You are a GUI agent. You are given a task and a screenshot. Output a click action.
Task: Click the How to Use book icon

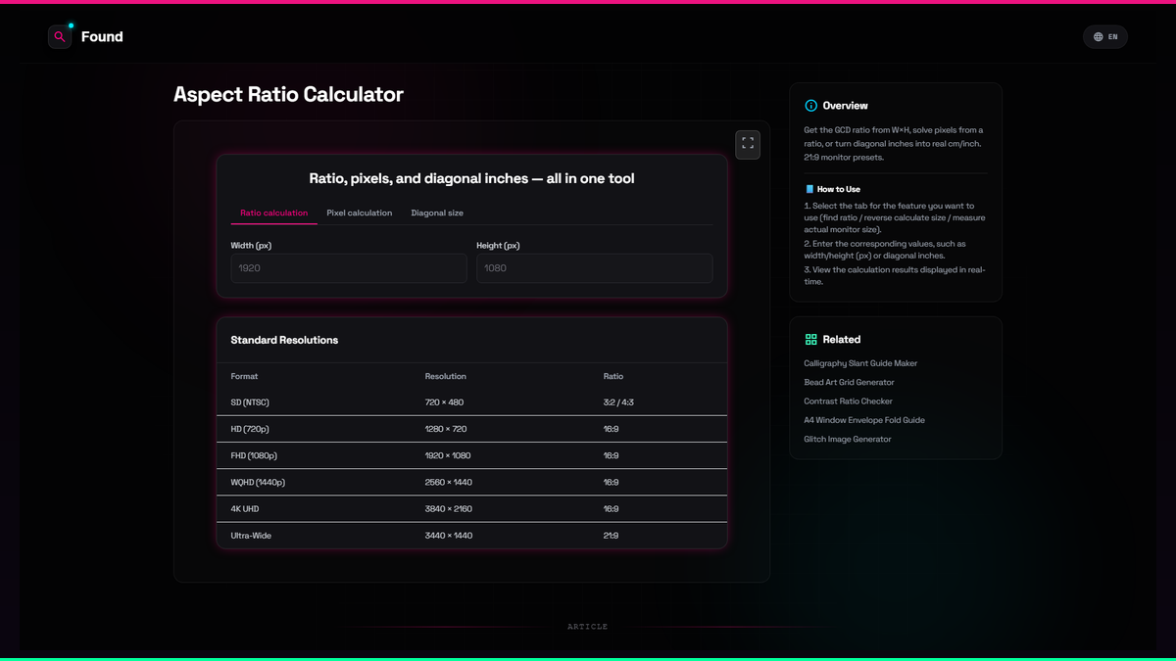click(x=809, y=189)
